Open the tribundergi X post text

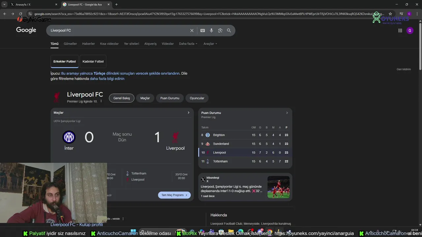[x=231, y=189]
